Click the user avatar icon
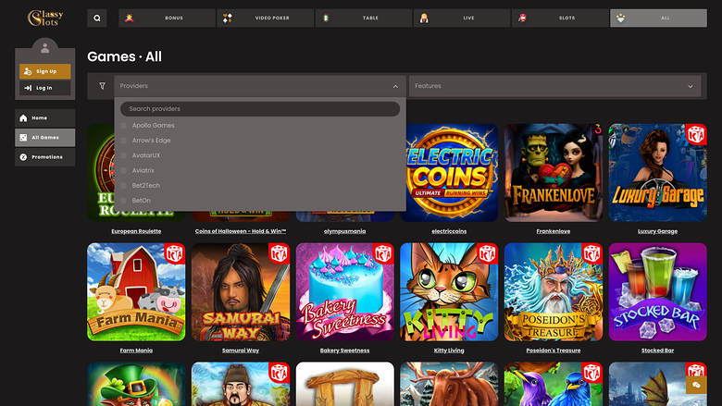This screenshot has height=406, width=722. tap(45, 47)
